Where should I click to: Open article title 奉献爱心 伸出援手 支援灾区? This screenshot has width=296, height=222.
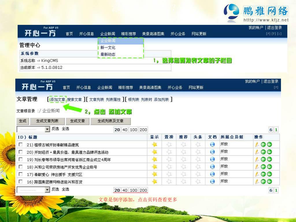pos(58,174)
